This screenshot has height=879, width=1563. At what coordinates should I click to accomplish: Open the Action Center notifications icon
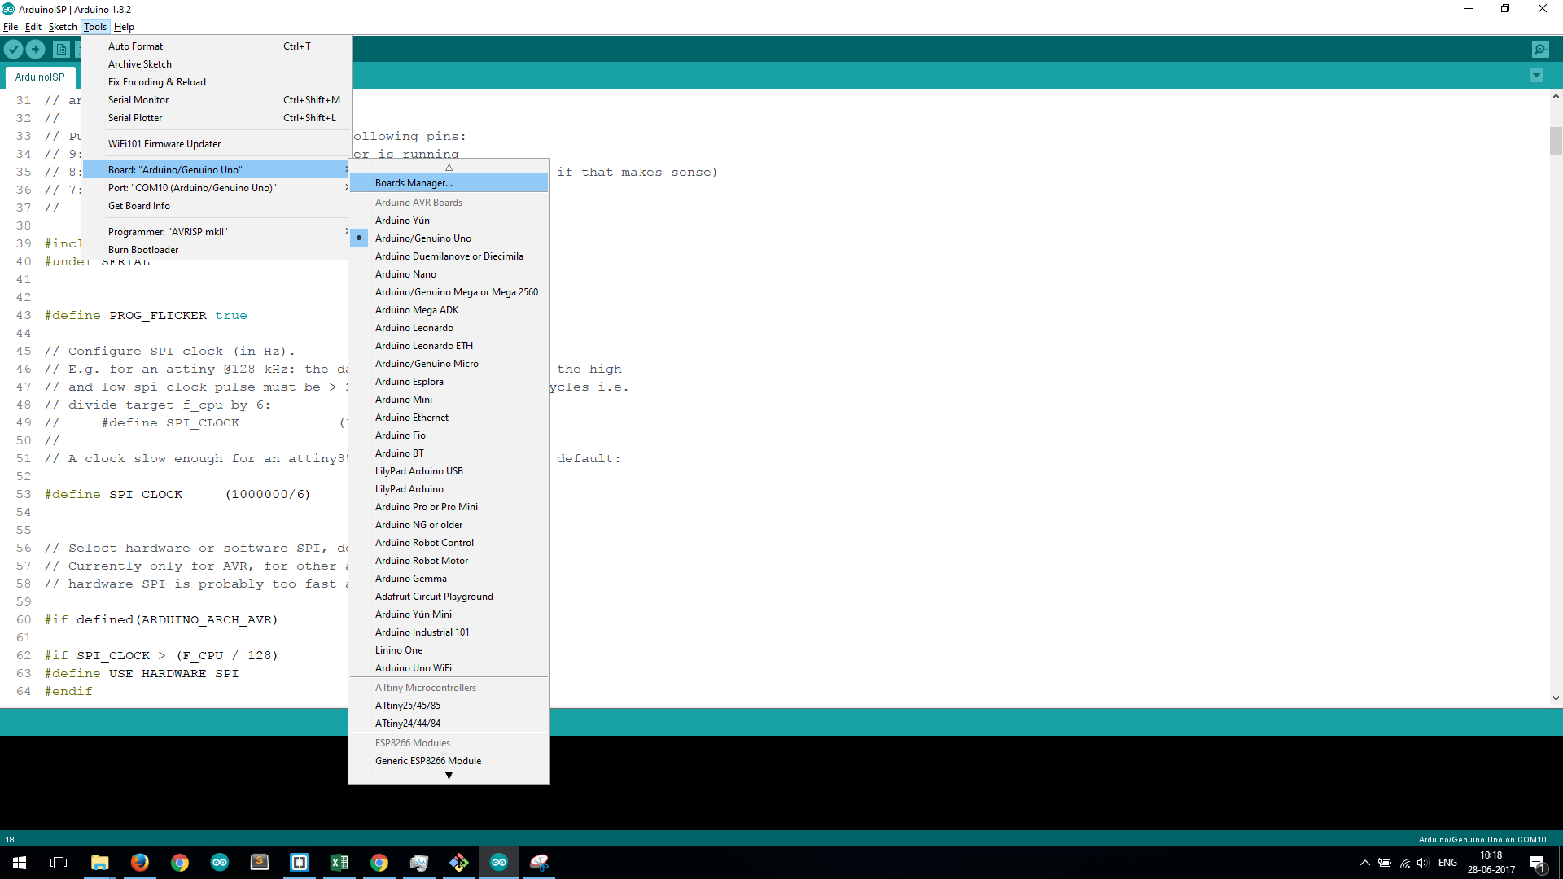(1537, 863)
